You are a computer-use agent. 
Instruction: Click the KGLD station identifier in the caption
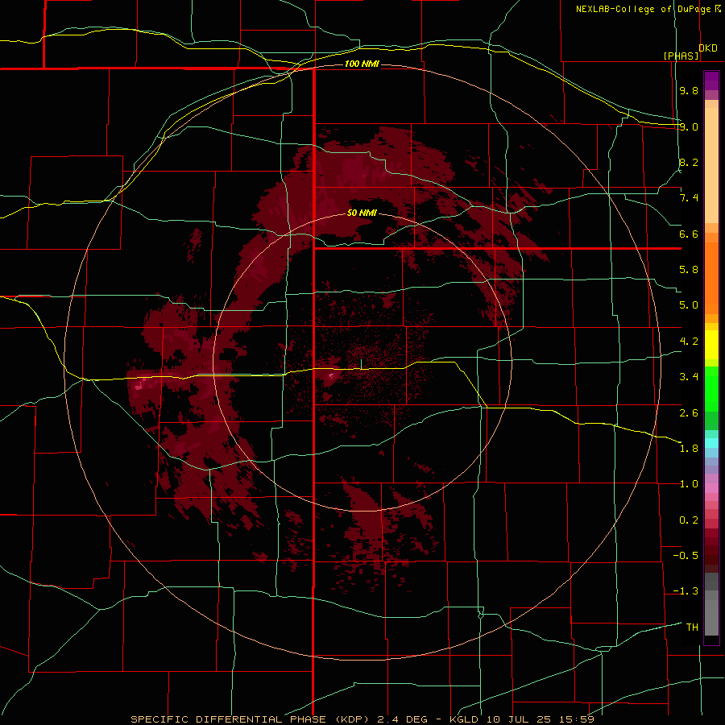[x=465, y=719]
